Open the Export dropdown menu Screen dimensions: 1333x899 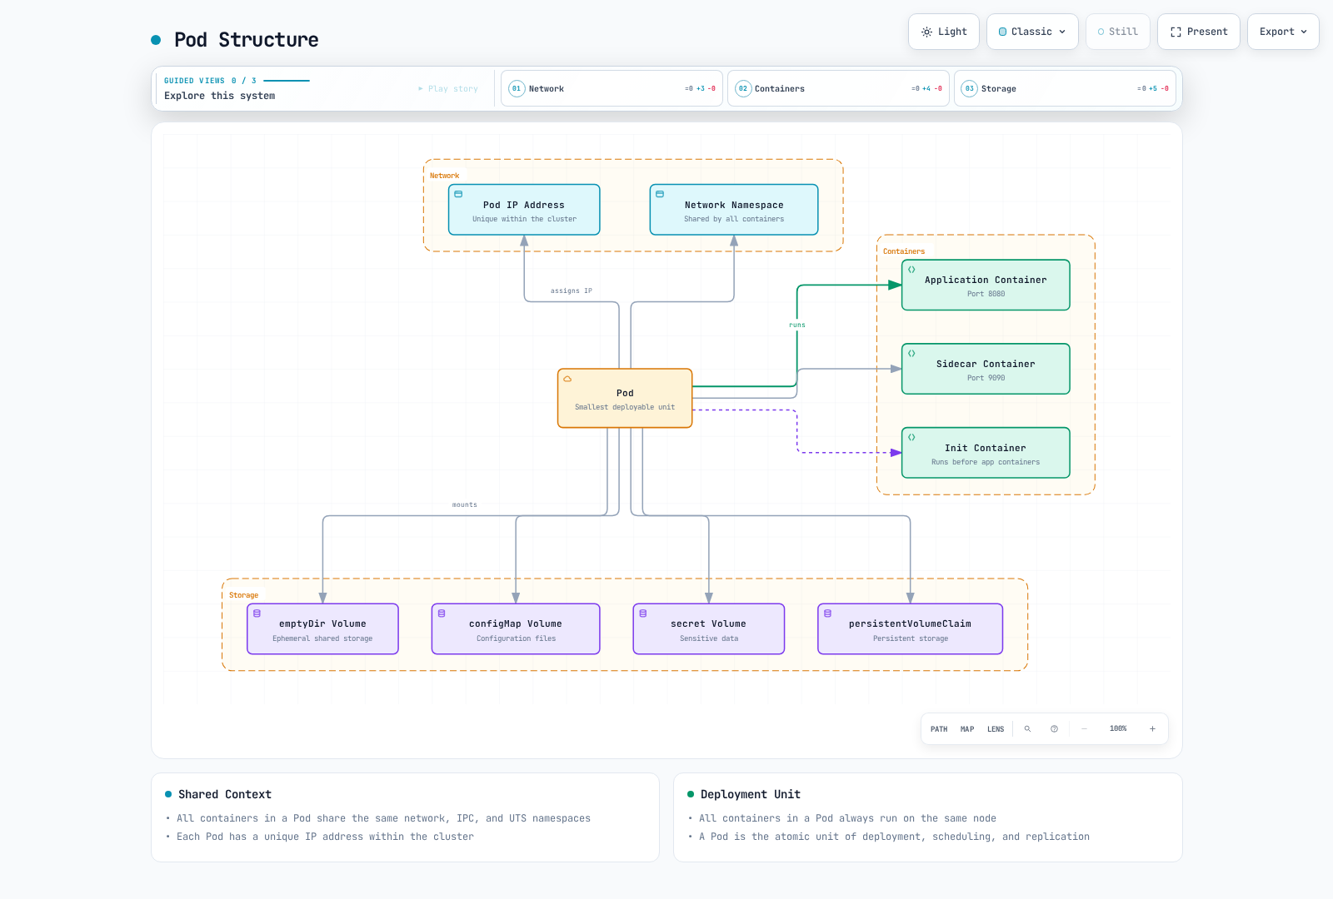pos(1283,32)
